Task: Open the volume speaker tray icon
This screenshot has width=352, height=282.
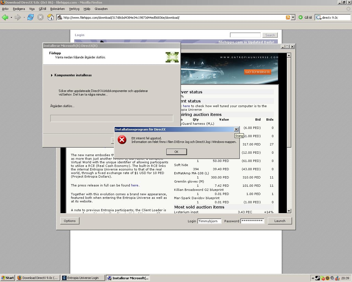Action: coord(332,278)
